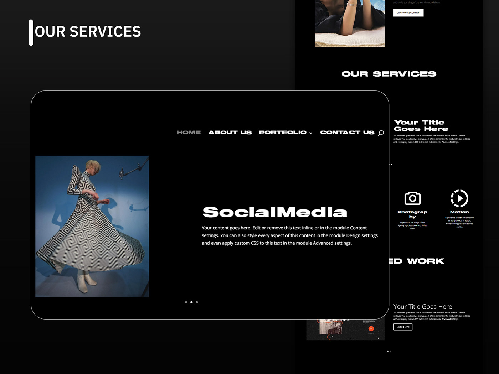Open the portfolio project thumbnail below the slider
499x374 pixels.
pos(345,330)
